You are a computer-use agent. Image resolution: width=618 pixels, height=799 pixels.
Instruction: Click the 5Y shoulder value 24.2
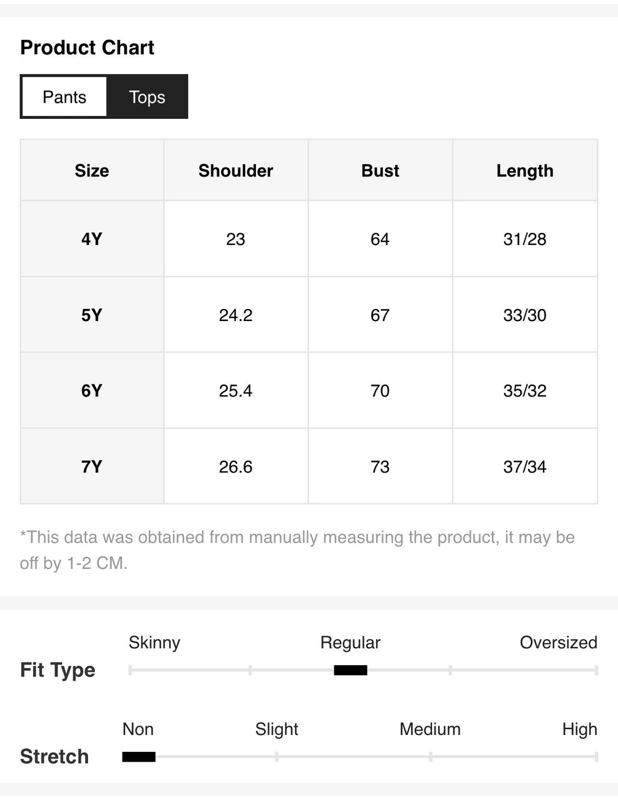coord(236,315)
